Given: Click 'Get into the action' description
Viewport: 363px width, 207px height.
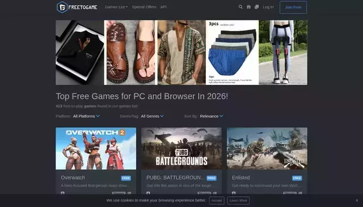Looking at the screenshot, I should pyautogui.click(x=181, y=186).
